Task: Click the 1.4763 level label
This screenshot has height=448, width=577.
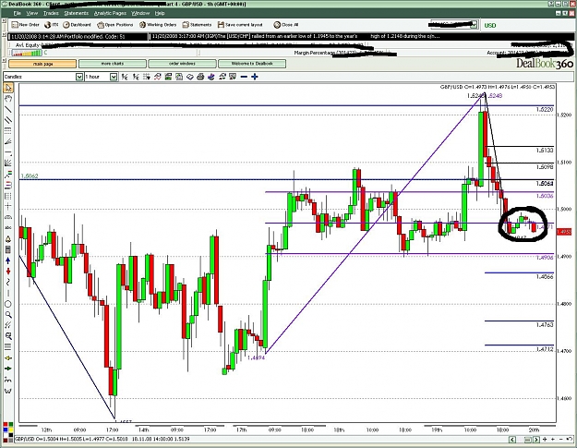Action: 545,324
